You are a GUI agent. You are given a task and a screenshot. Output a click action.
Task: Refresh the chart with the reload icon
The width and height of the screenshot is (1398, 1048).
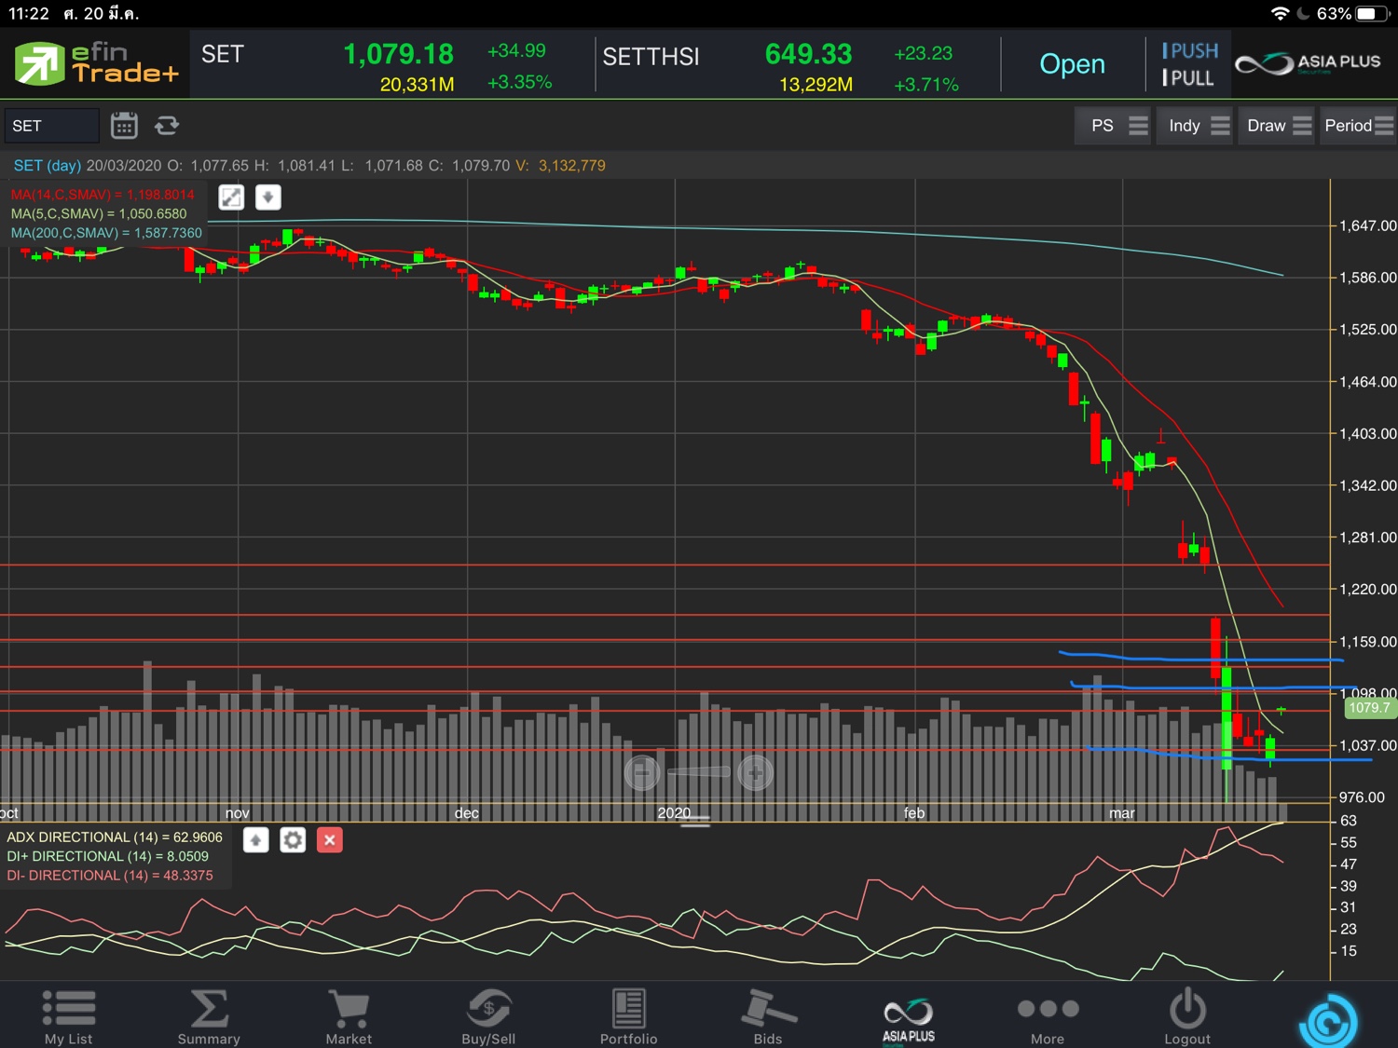(x=167, y=125)
